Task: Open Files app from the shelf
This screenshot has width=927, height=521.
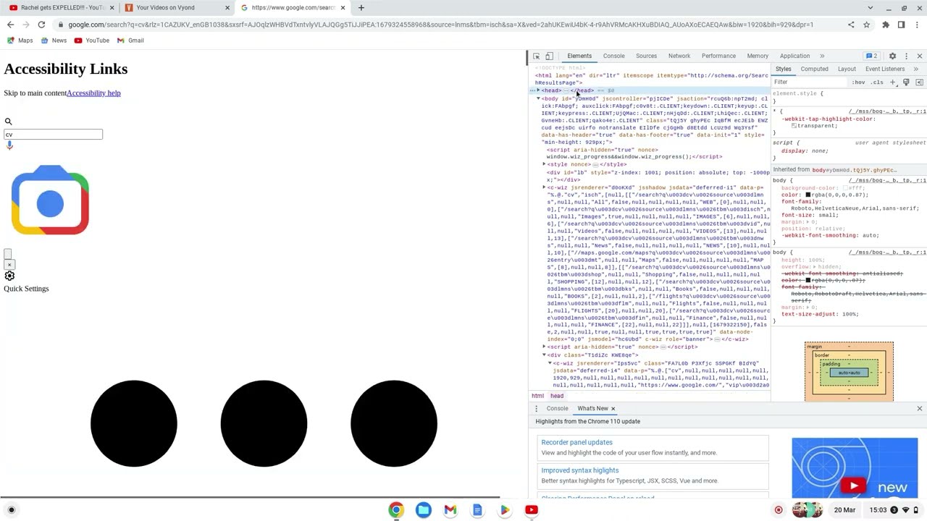Action: [x=423, y=510]
